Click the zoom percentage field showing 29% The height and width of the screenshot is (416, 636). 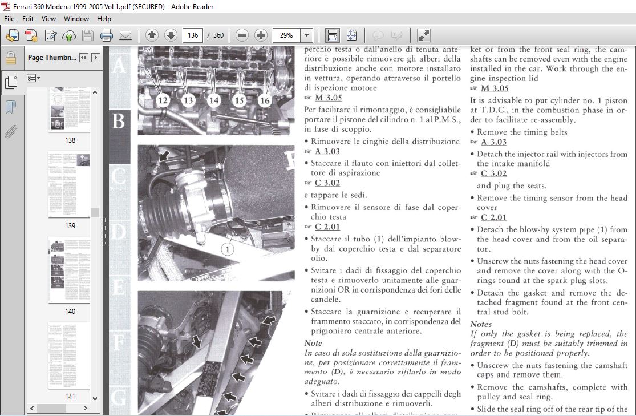pos(286,35)
